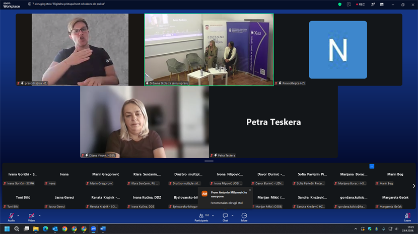
Task: Click the Marijana Borac participant tile
Action: point(354,175)
